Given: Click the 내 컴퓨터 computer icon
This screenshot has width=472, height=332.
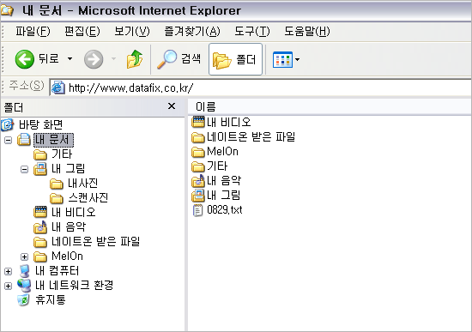Looking at the screenshot, I should 24,271.
